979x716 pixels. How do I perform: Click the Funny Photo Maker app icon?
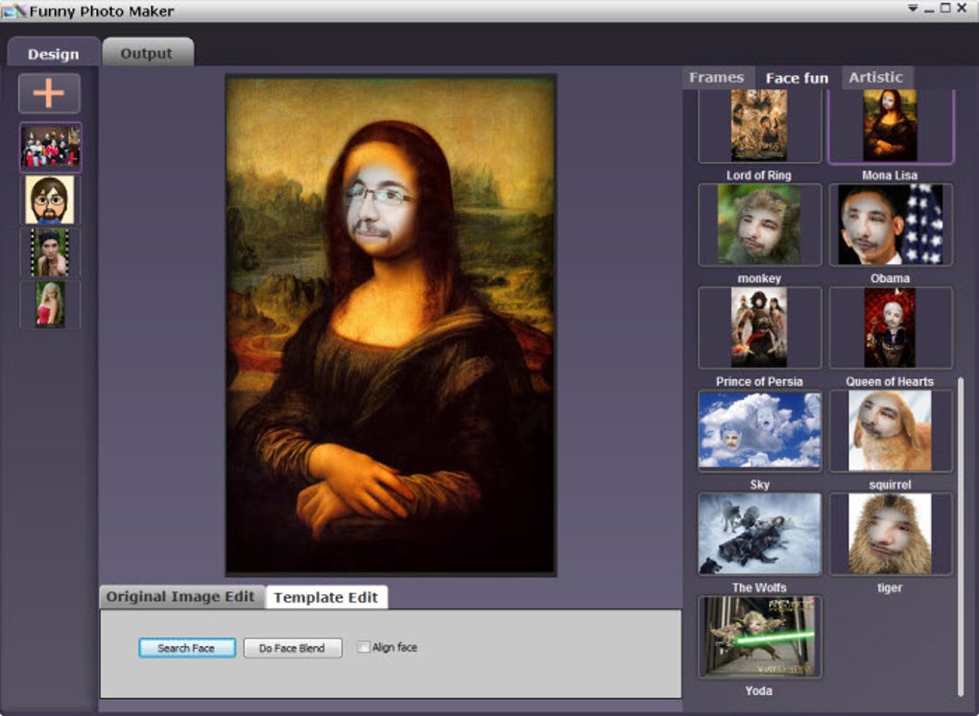click(13, 11)
